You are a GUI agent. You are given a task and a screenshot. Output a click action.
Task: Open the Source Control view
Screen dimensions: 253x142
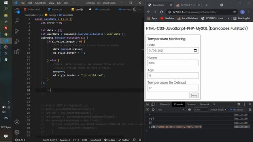click(17, 31)
